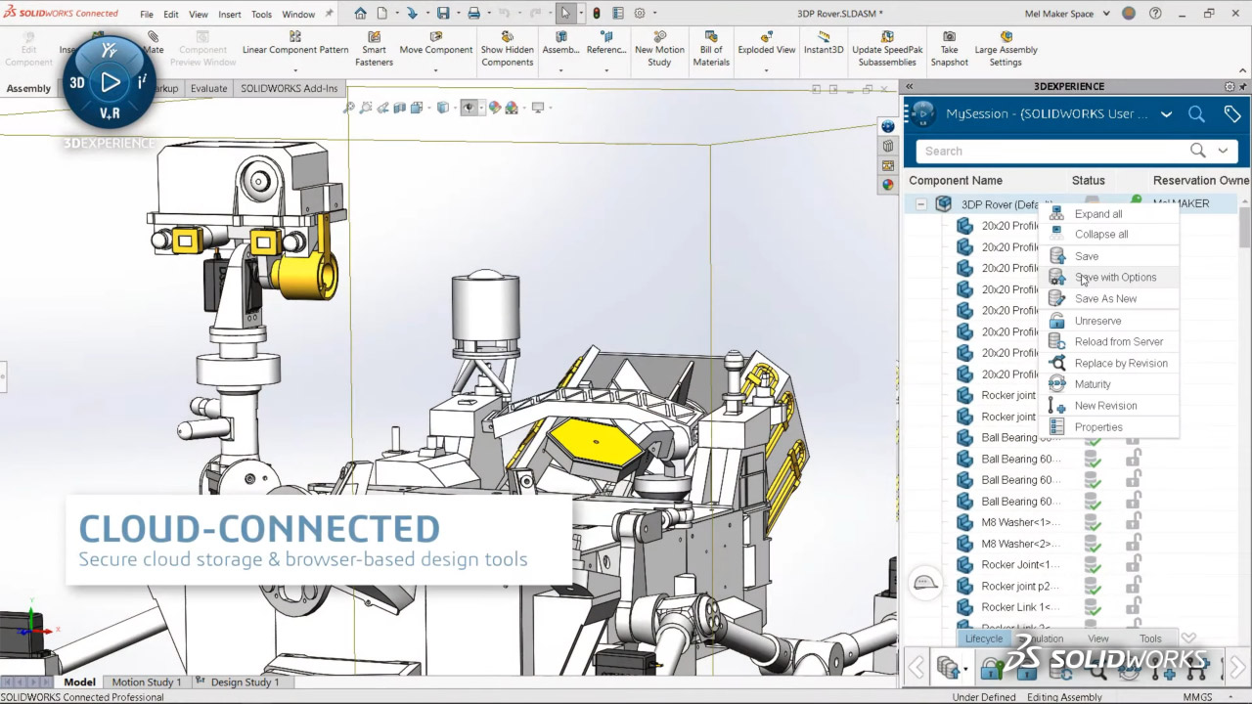Image resolution: width=1252 pixels, height=704 pixels.
Task: Click the Home icon in the title toolbar
Action: pos(361,14)
